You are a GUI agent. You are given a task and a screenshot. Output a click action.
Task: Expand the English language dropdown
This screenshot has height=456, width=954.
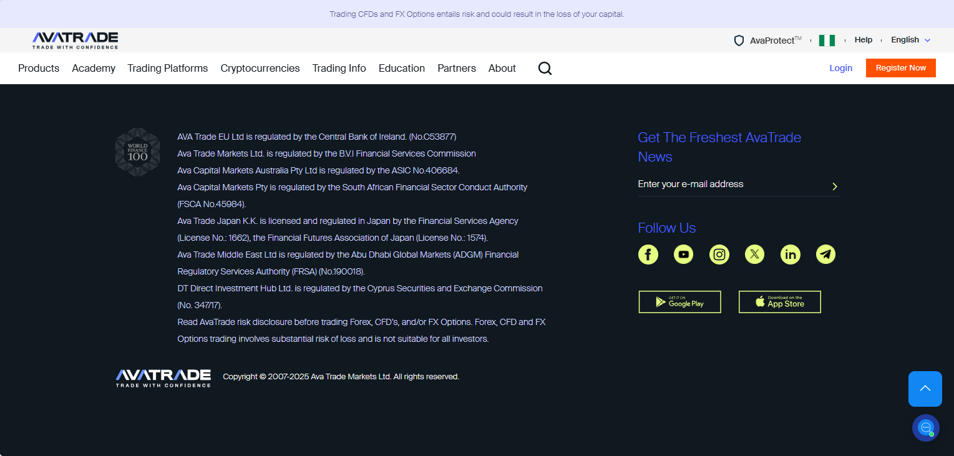[x=910, y=40]
